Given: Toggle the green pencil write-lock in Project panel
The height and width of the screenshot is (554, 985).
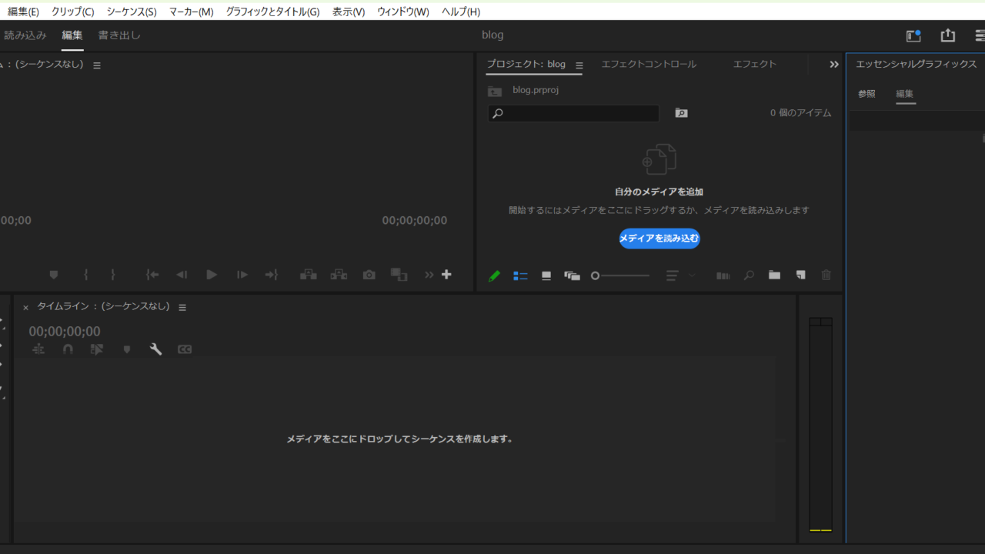Looking at the screenshot, I should coord(494,275).
